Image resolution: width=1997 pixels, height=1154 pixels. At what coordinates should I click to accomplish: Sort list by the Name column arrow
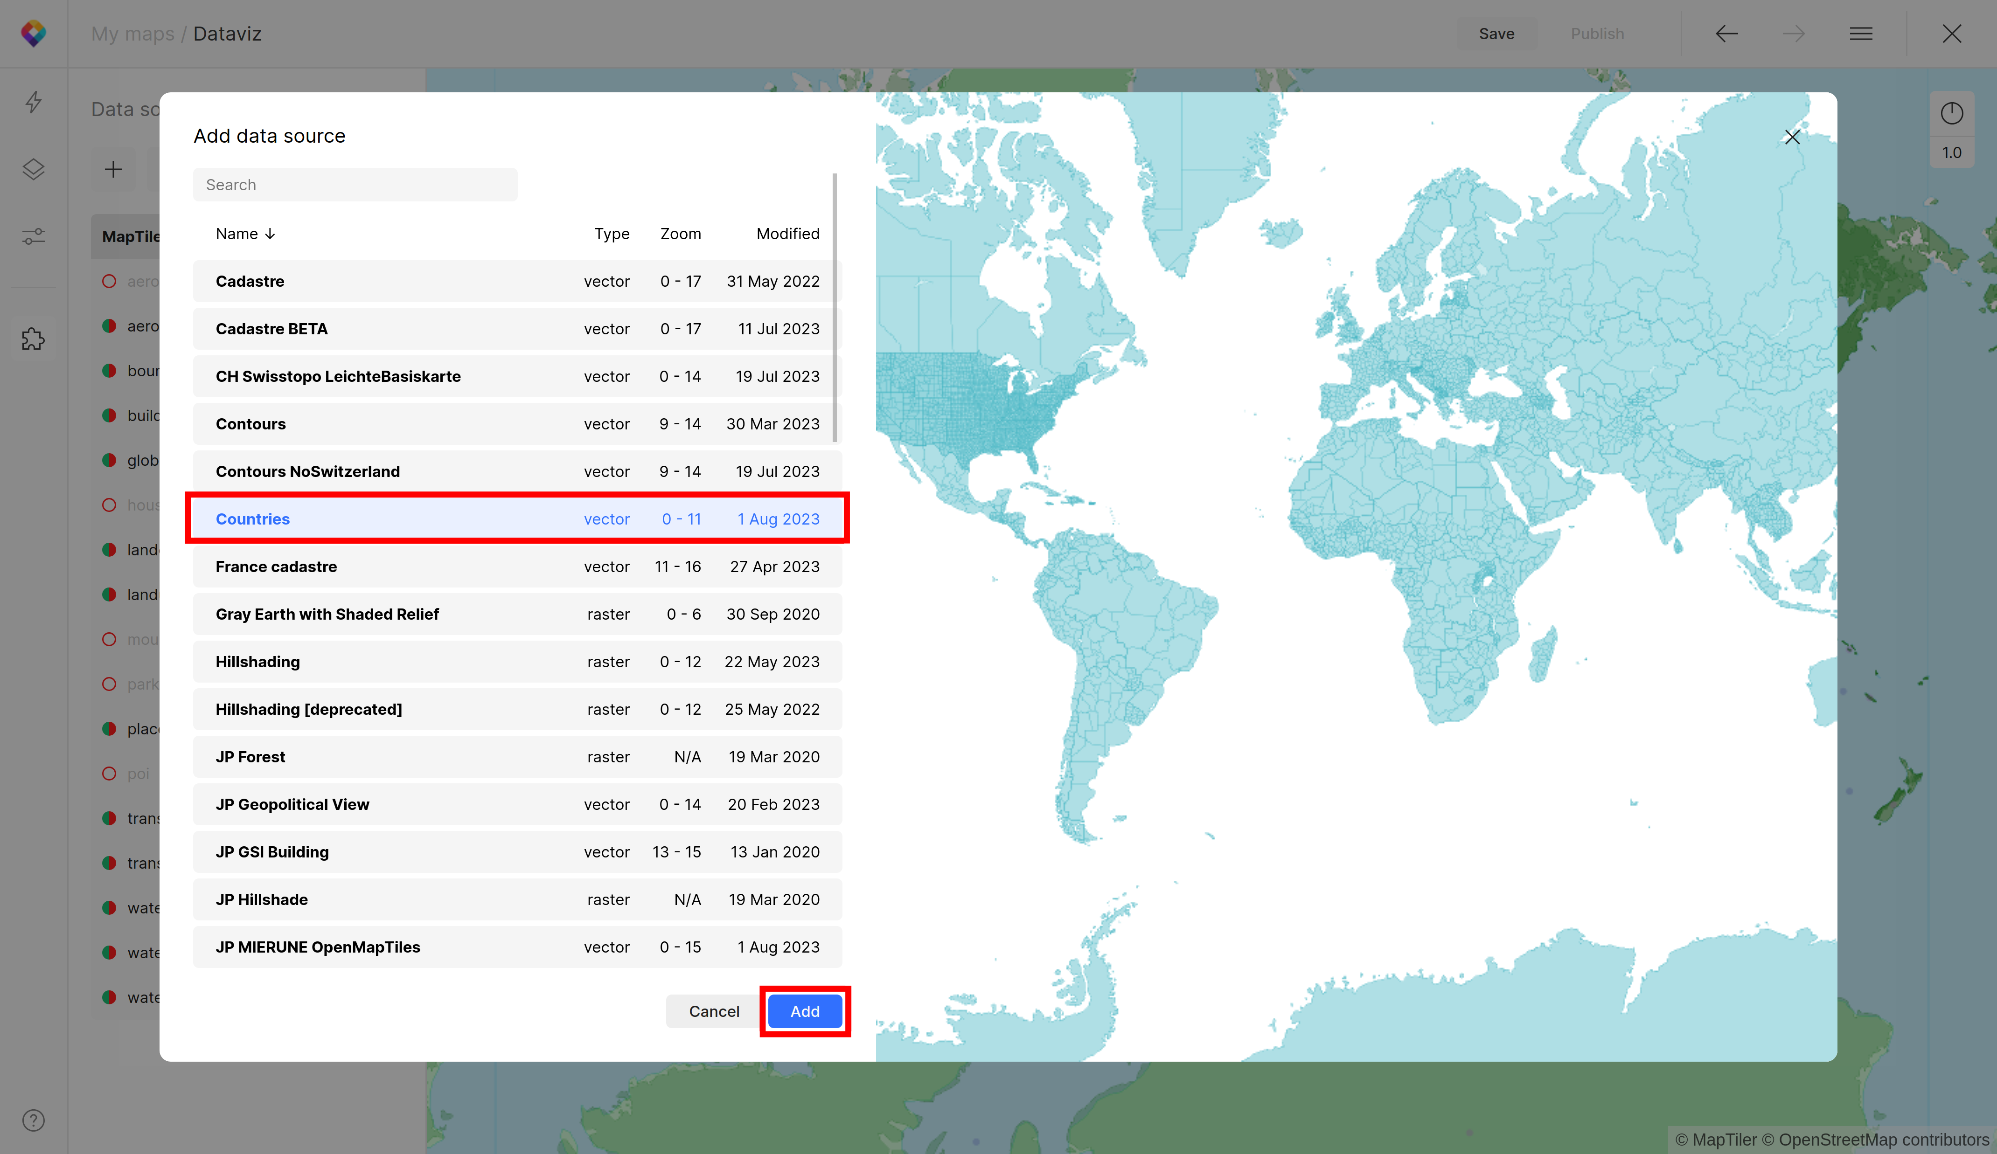pyautogui.click(x=270, y=234)
